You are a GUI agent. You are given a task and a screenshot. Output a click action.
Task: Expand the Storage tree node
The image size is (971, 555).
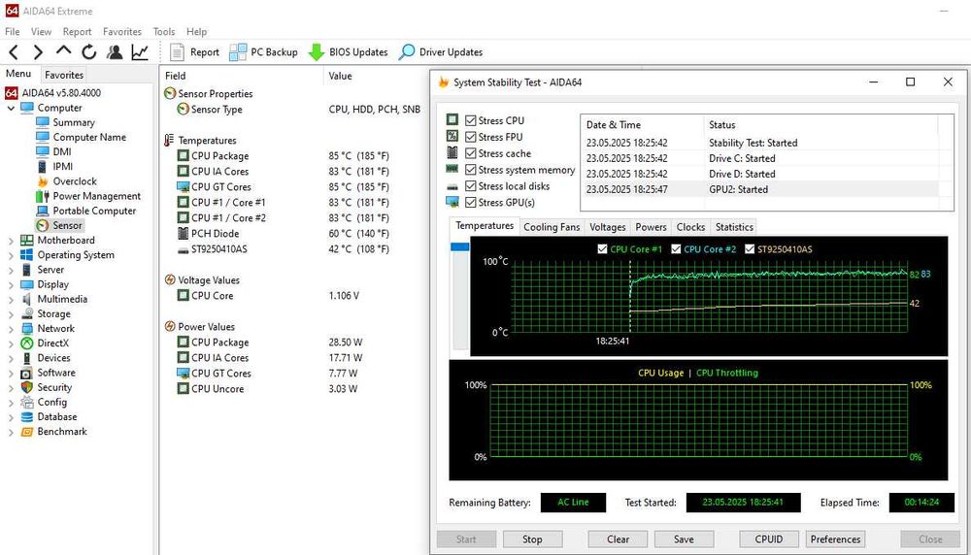tap(11, 314)
